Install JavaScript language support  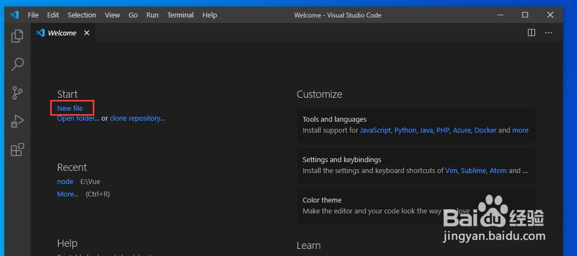(375, 130)
